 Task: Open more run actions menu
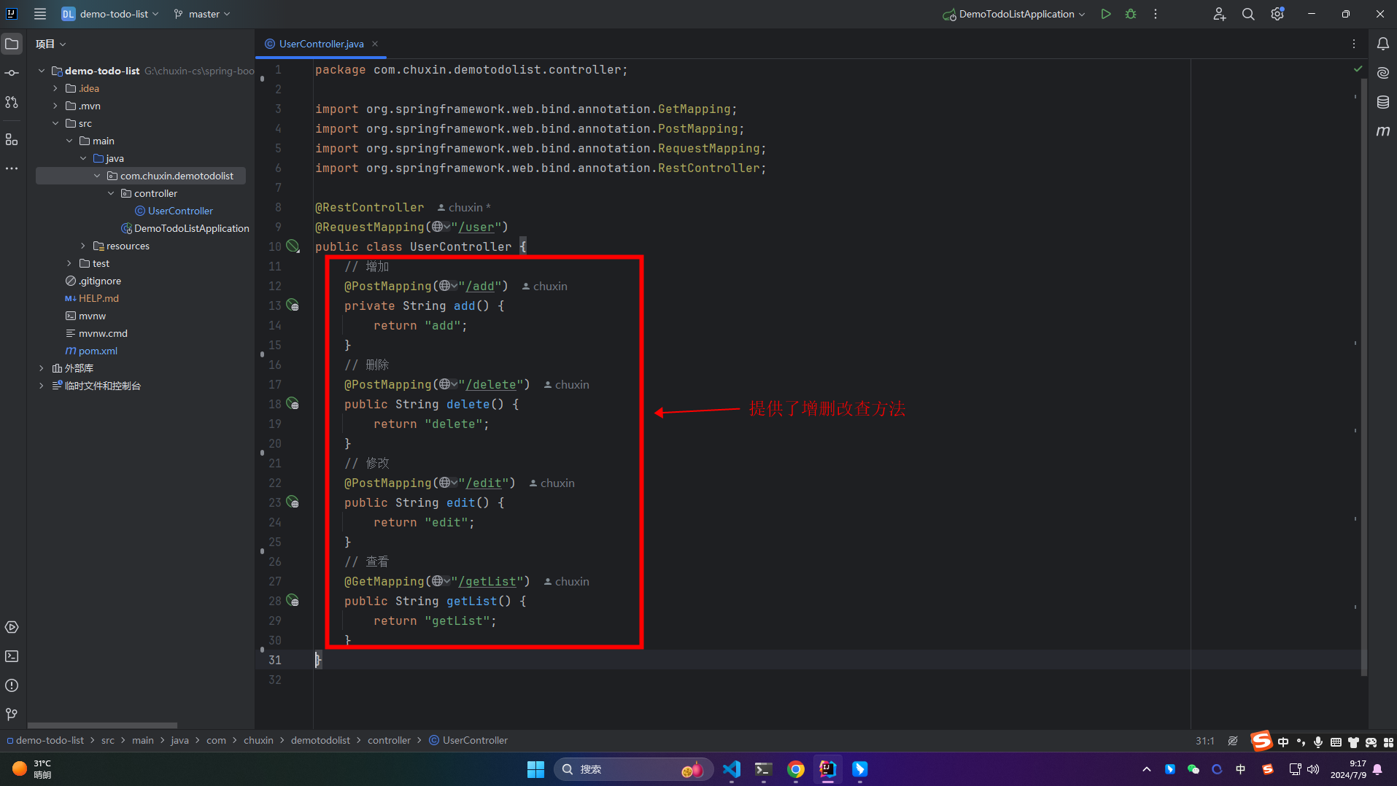click(x=1156, y=14)
